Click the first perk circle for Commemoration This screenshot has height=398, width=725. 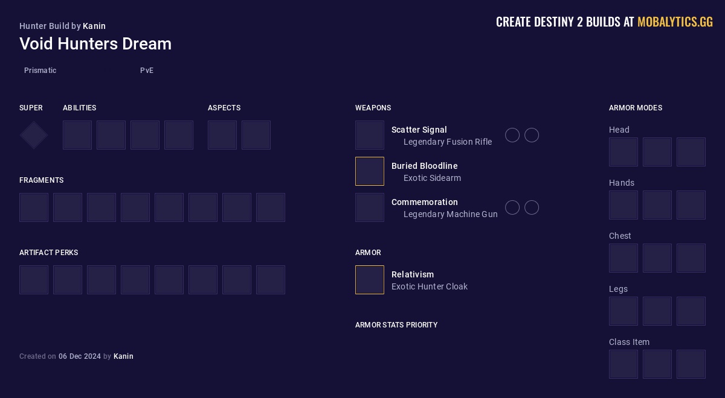point(512,207)
